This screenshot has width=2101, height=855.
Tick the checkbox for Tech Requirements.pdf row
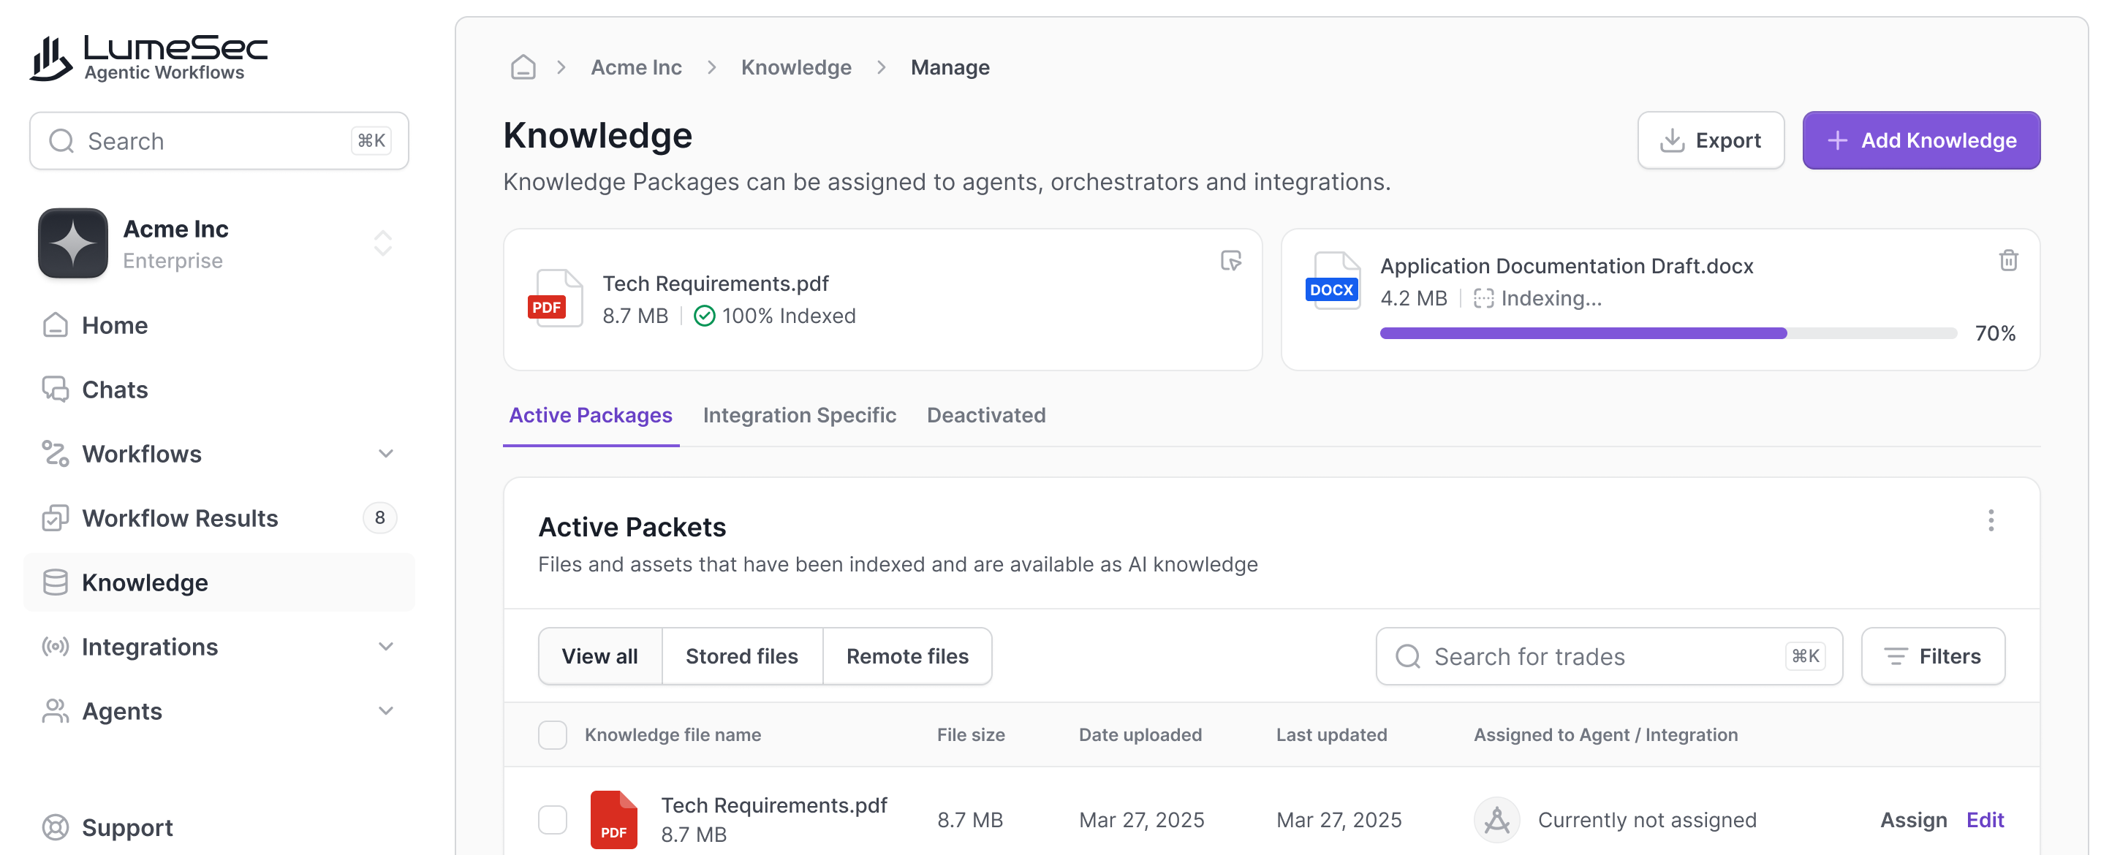(x=552, y=819)
